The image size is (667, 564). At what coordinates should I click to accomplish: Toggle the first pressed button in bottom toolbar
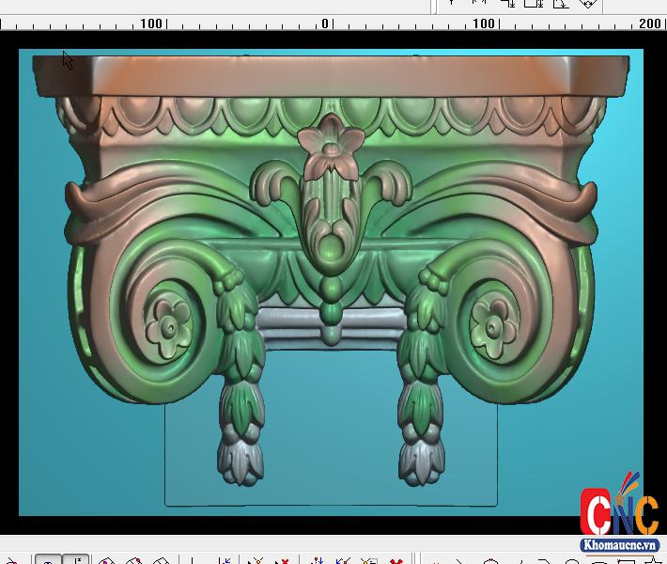click(48, 560)
